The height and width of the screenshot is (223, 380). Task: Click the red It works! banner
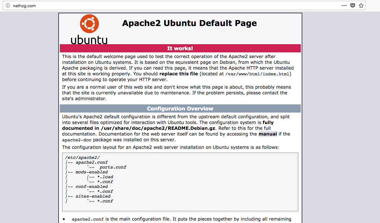180,48
